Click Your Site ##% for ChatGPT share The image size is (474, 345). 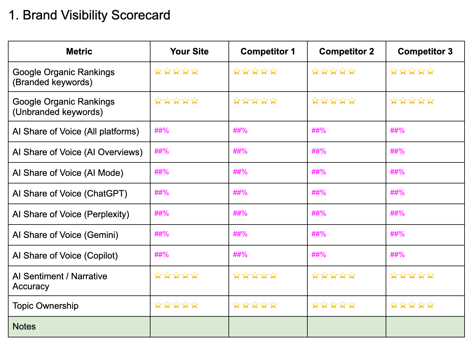coord(162,193)
